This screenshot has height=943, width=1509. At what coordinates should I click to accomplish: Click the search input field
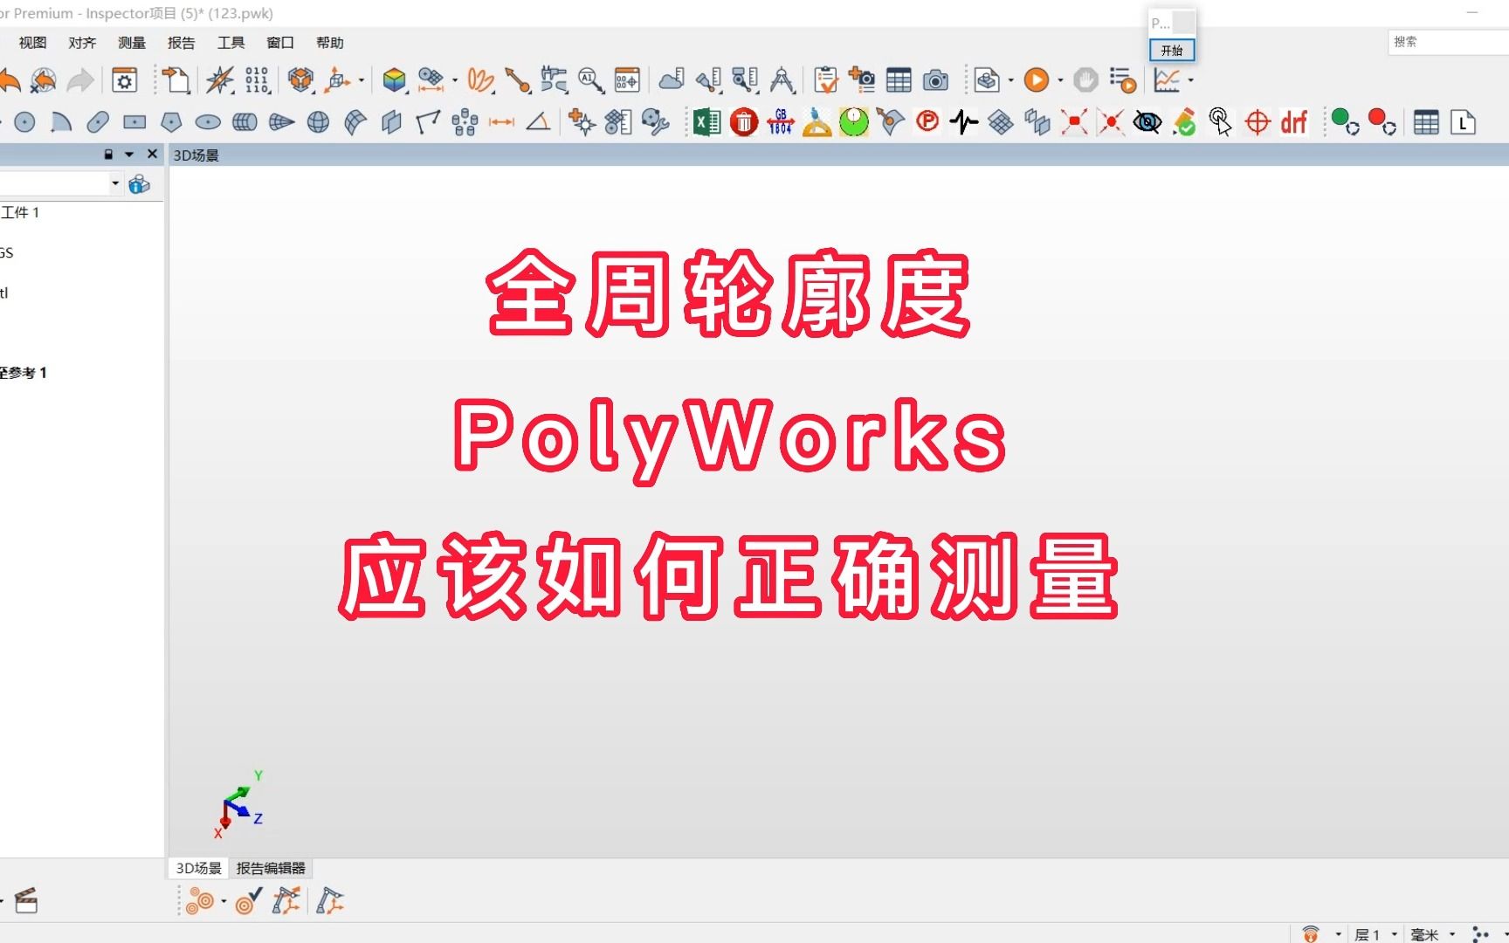(1445, 42)
